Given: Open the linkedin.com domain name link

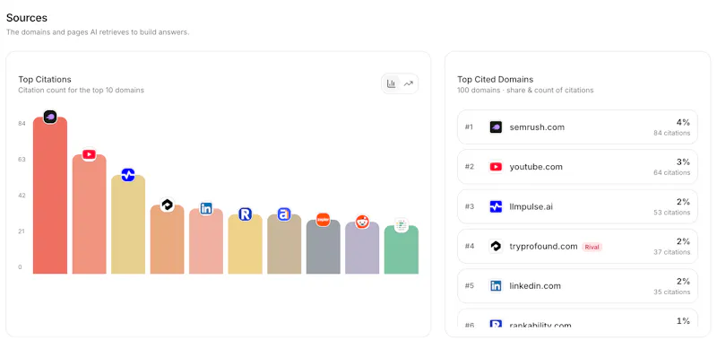Looking at the screenshot, I should tap(535, 286).
